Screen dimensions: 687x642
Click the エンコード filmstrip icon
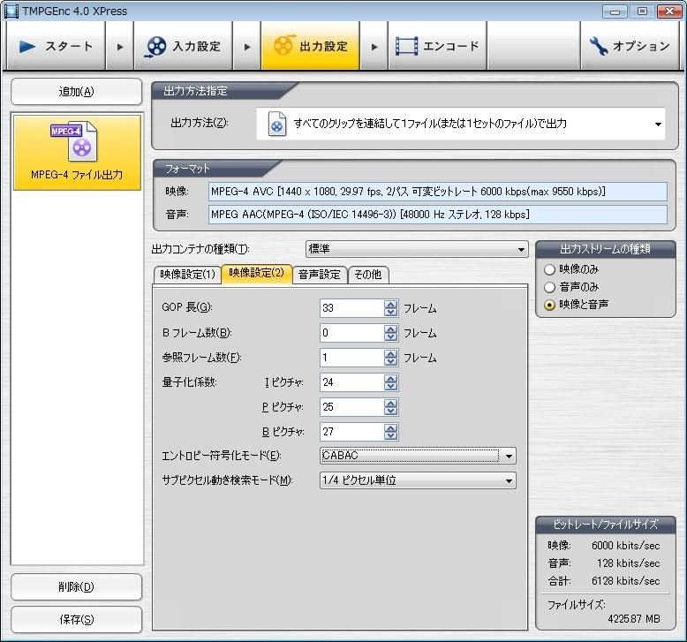tap(406, 47)
